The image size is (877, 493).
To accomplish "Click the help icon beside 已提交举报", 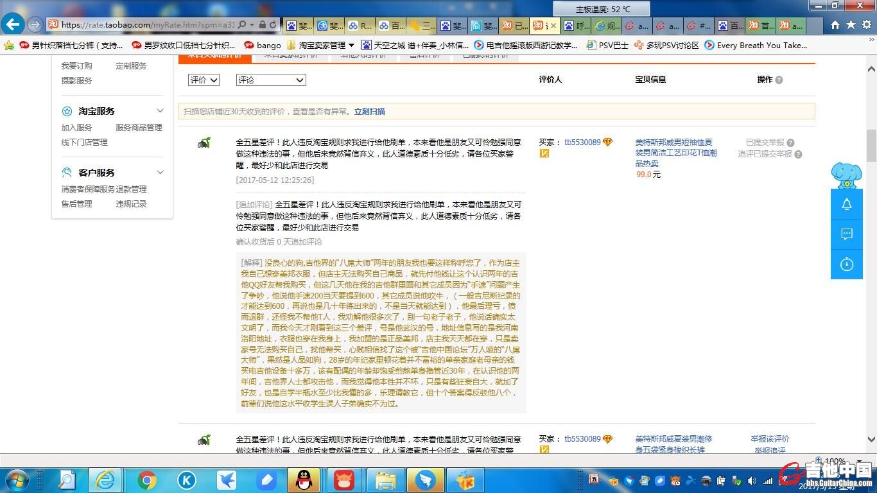I will 790,143.
